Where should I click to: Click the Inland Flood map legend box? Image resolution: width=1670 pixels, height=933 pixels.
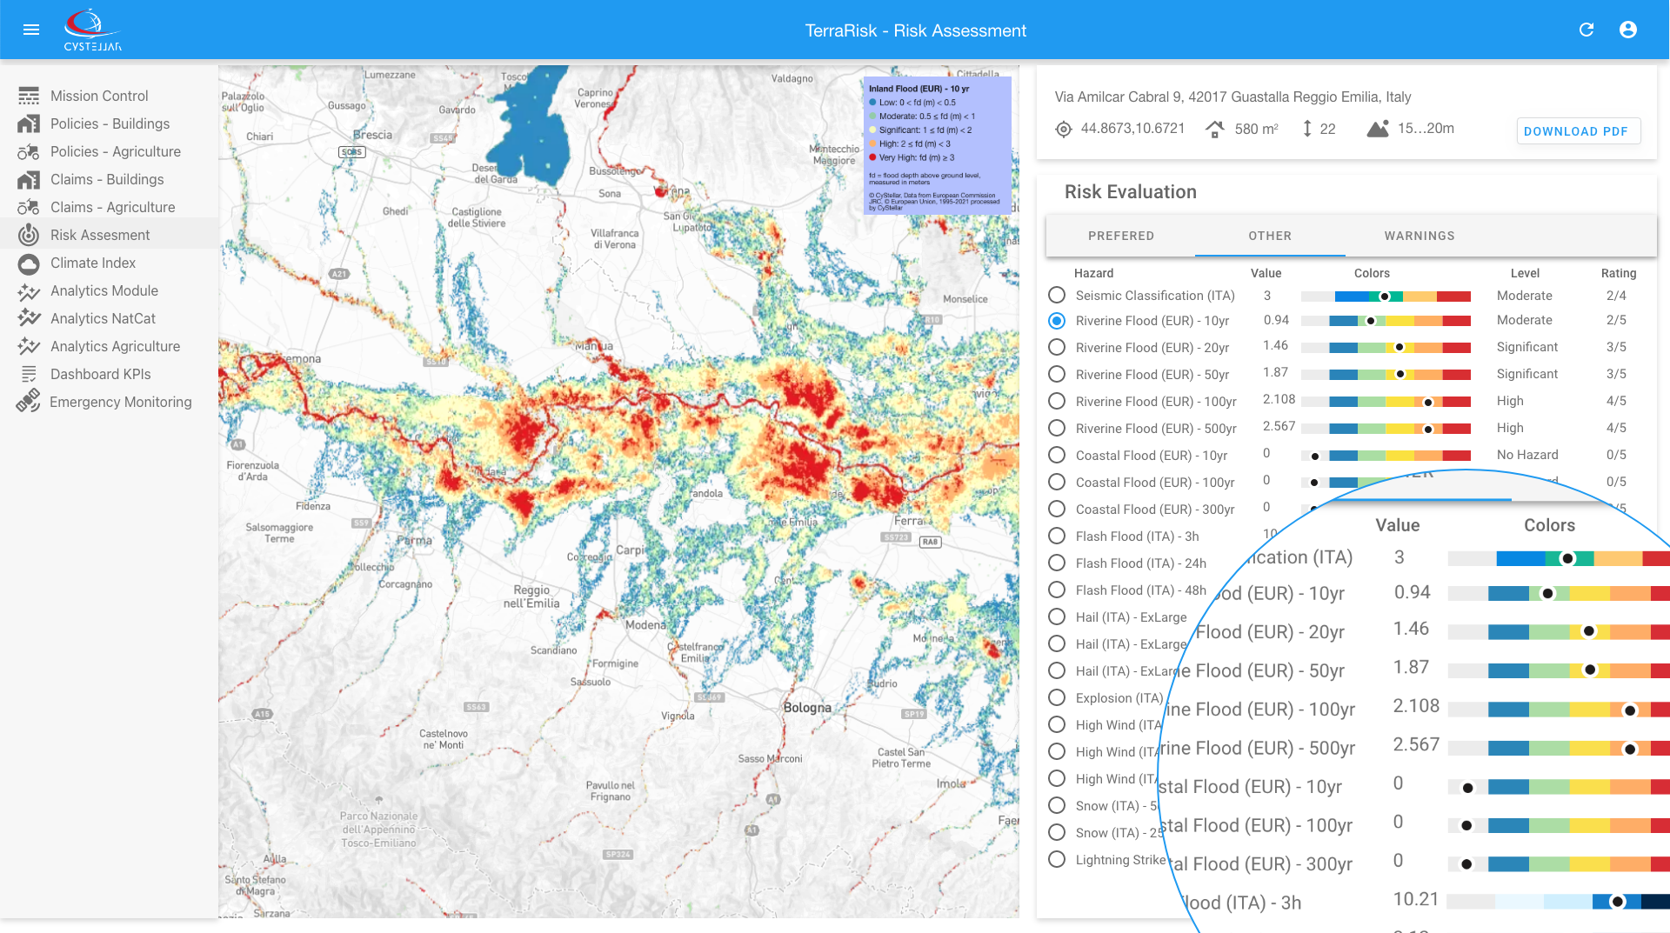(x=937, y=145)
